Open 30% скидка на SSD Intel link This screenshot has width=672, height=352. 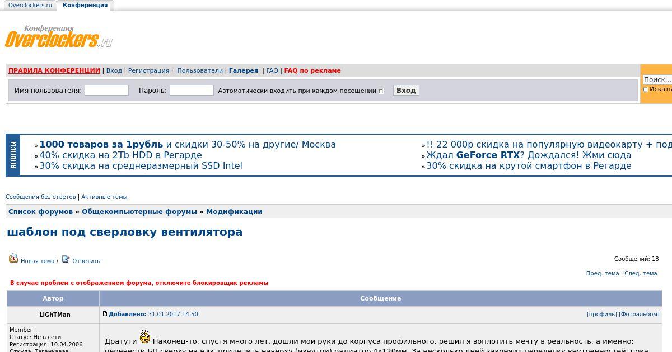(x=141, y=165)
